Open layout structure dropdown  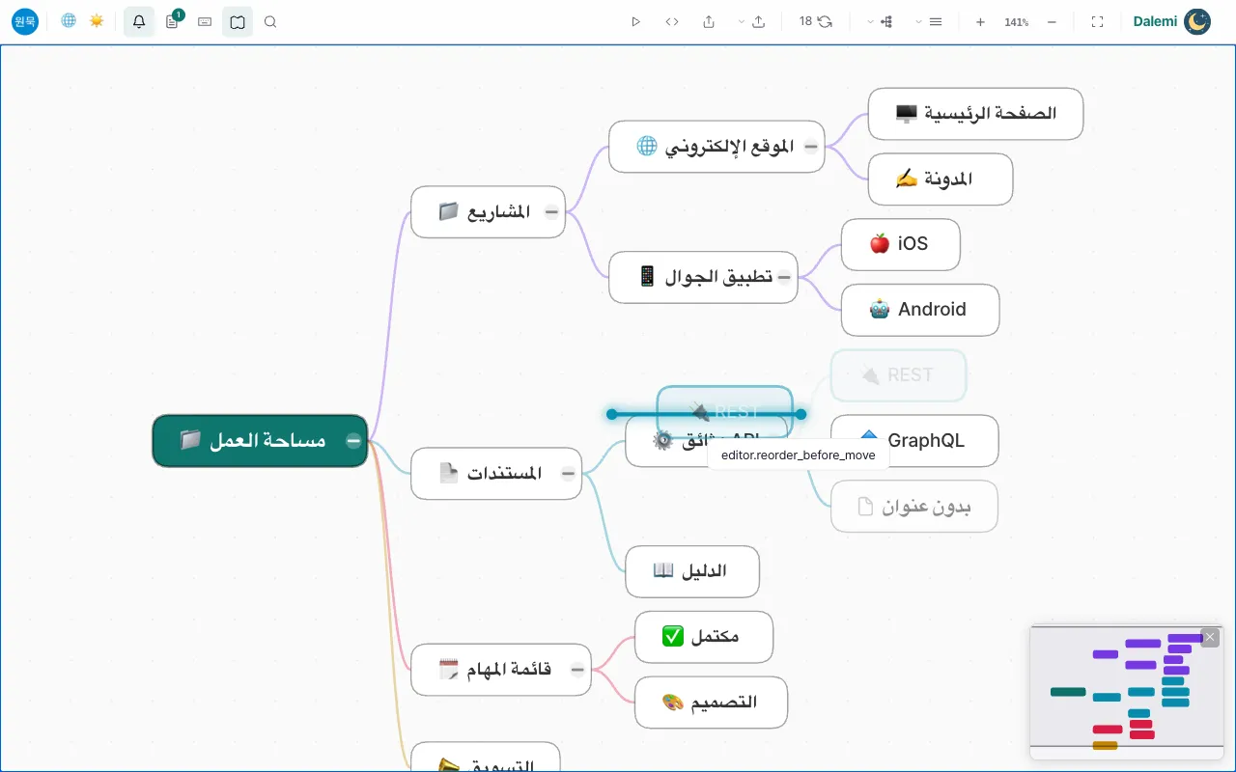click(x=880, y=21)
